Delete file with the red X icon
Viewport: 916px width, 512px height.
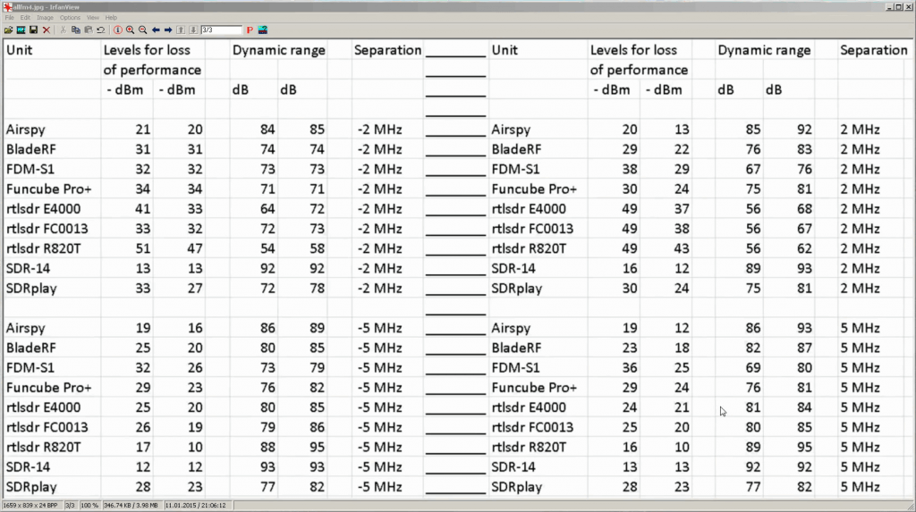click(x=47, y=29)
